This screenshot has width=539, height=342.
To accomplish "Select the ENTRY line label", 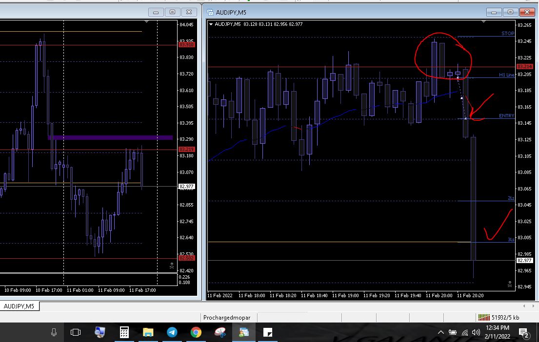I will coord(507,116).
